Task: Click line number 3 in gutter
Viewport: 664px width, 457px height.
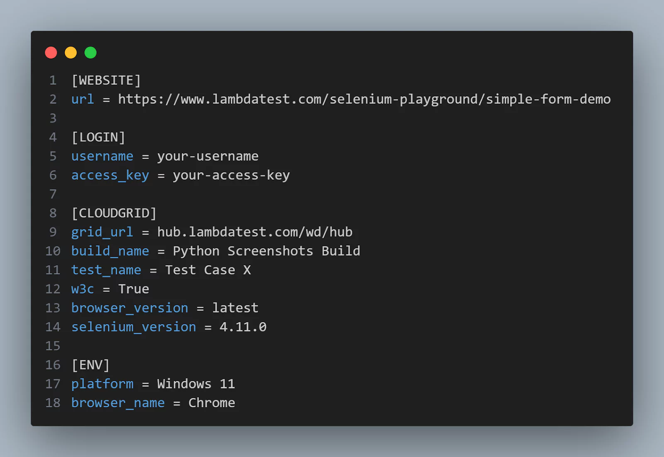Action: pyautogui.click(x=53, y=118)
